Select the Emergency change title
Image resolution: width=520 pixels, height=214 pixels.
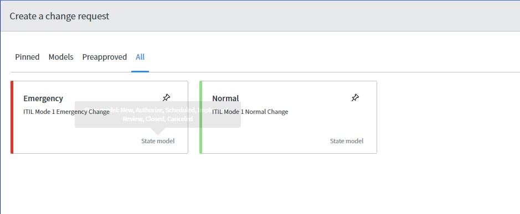tap(43, 98)
